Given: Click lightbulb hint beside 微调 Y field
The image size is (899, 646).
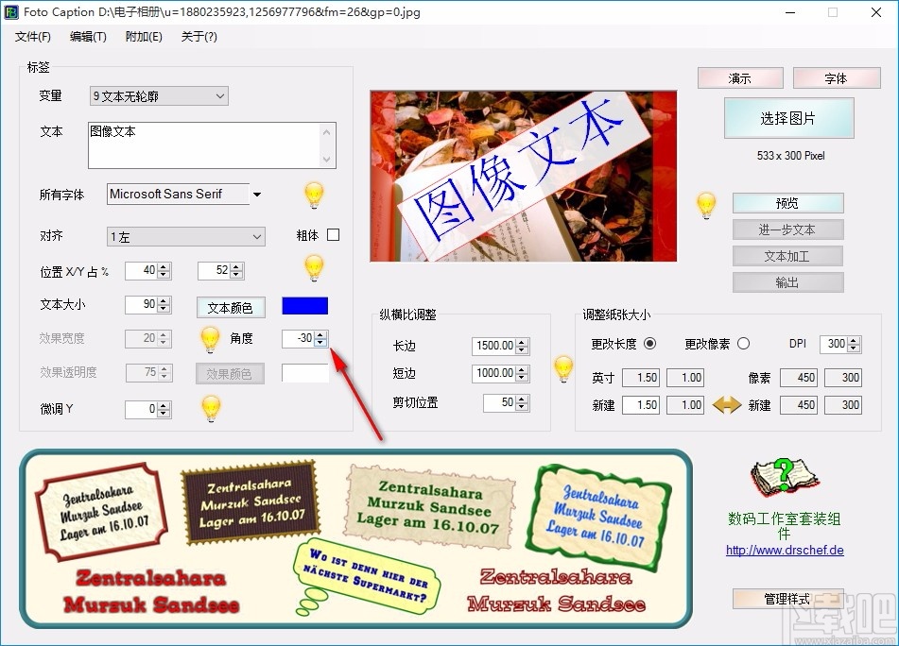Looking at the screenshot, I should click(211, 408).
